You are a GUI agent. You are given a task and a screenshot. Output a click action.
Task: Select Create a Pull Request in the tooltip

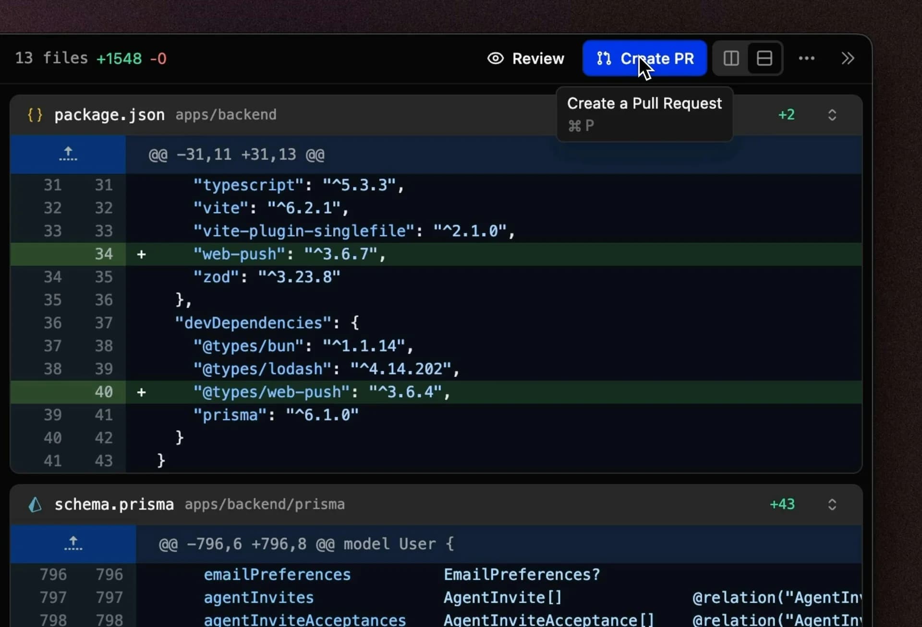point(645,103)
